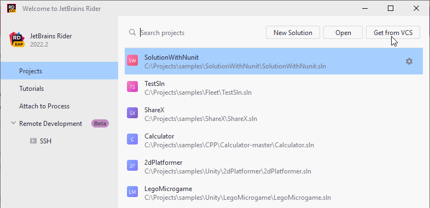This screenshot has height=208, width=430.
Task: Click the Get from VCS button
Action: (393, 33)
